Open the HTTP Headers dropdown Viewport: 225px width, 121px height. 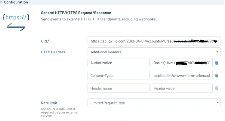click(154, 52)
